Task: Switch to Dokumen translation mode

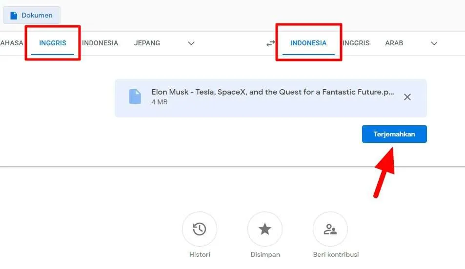Action: coord(31,15)
